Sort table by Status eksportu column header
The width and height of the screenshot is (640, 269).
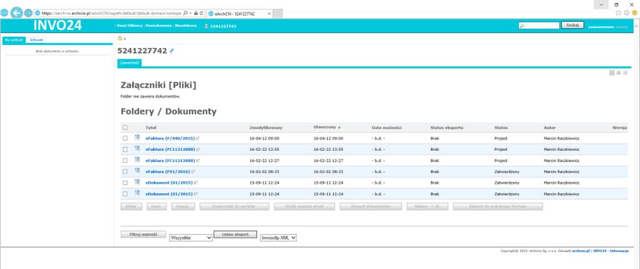[447, 128]
